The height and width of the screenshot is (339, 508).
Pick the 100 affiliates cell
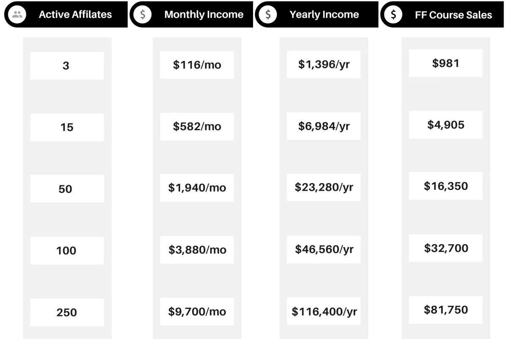click(x=67, y=250)
